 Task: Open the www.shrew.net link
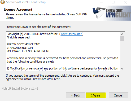click(x=71, y=34)
